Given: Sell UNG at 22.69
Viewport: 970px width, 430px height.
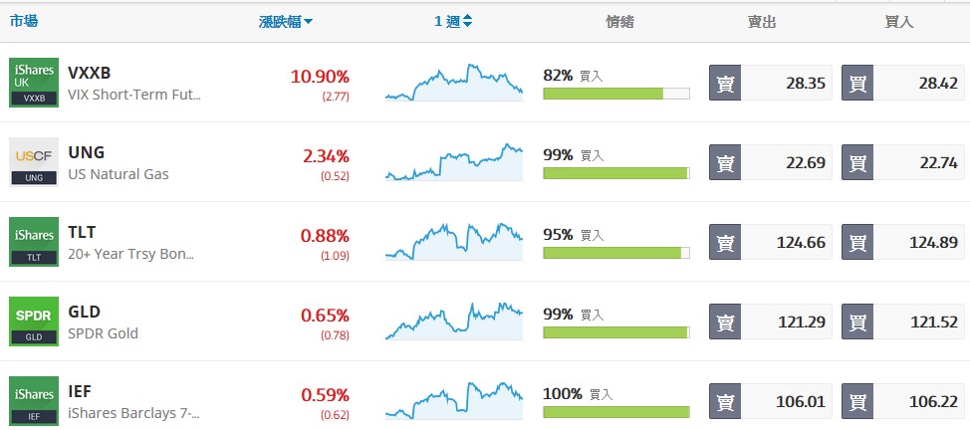Looking at the screenshot, I should 770,162.
